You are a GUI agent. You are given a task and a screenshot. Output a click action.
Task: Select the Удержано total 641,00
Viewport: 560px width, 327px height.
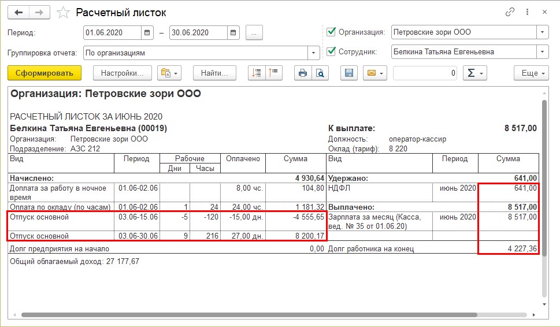(x=525, y=178)
